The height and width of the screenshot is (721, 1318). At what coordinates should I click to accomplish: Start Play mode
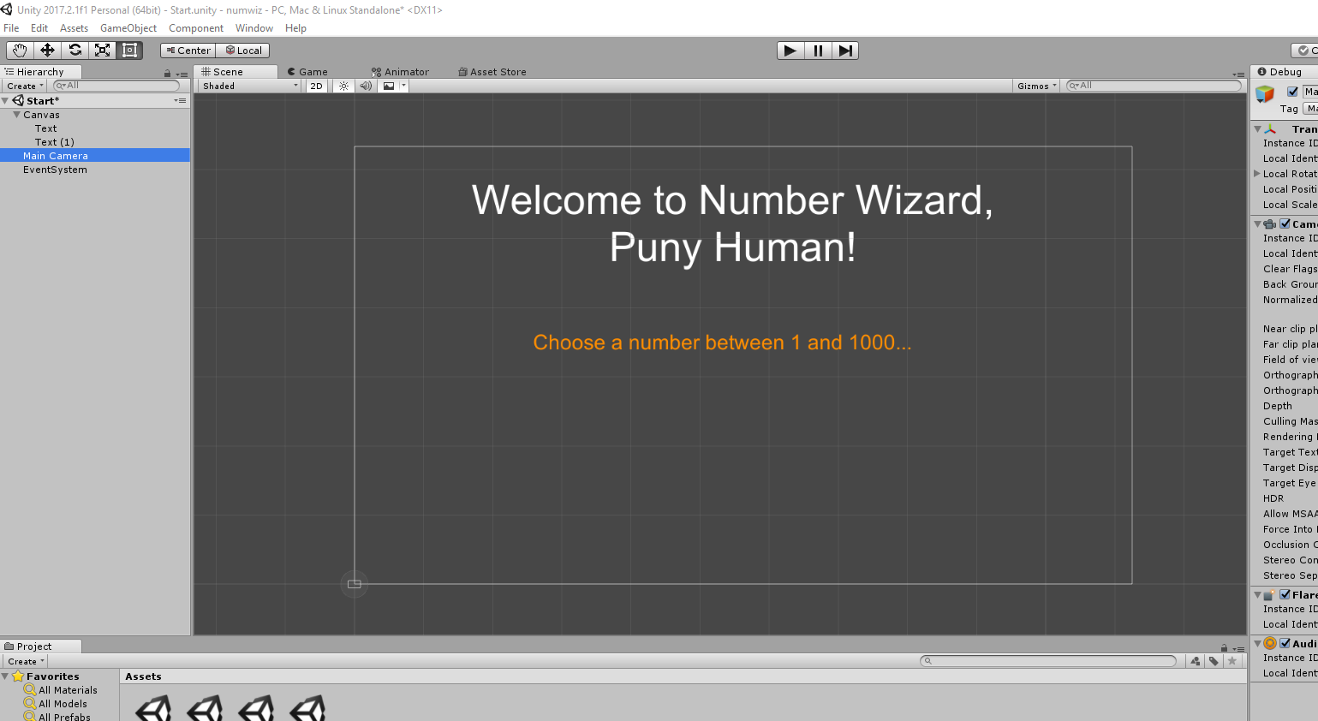click(x=790, y=51)
